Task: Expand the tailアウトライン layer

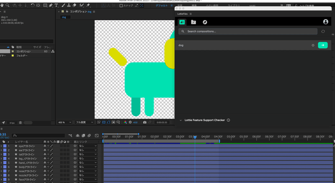Action: 1,155
